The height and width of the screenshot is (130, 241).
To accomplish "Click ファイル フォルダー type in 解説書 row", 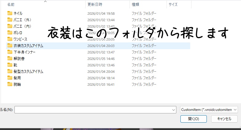I will (x=144, y=58).
